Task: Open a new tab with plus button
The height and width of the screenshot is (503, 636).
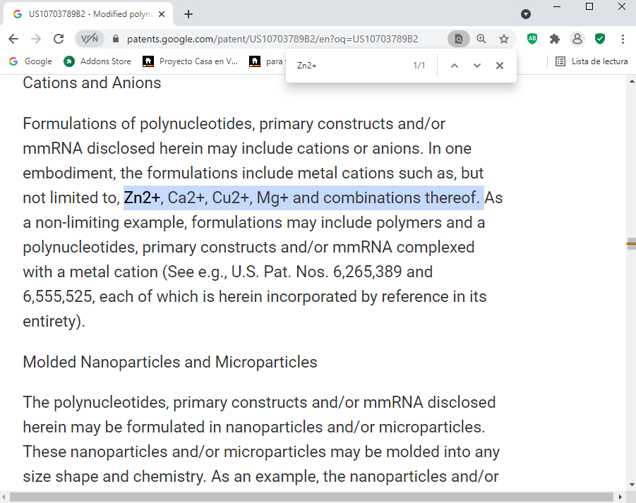Action: (x=188, y=14)
